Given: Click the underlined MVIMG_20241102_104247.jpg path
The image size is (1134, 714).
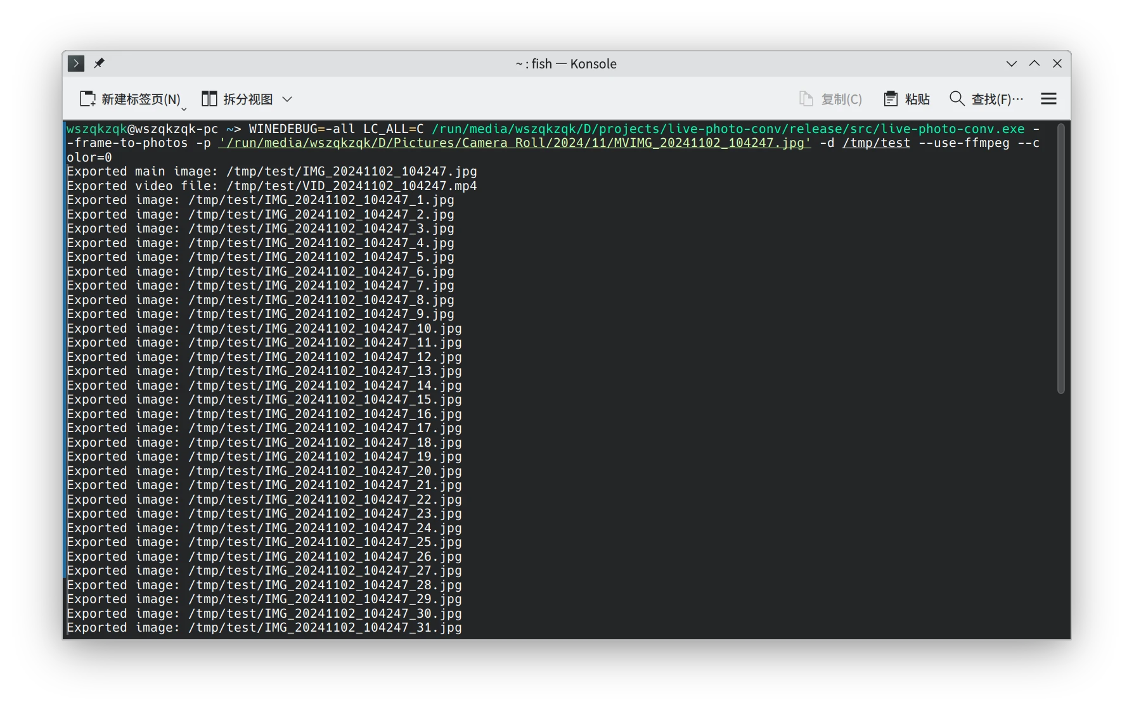Looking at the screenshot, I should point(515,143).
